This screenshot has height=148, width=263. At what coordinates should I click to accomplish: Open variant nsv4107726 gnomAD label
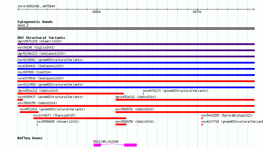pyautogui.click(x=232, y=122)
